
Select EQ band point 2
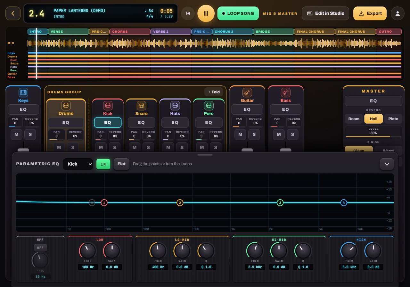point(180,203)
